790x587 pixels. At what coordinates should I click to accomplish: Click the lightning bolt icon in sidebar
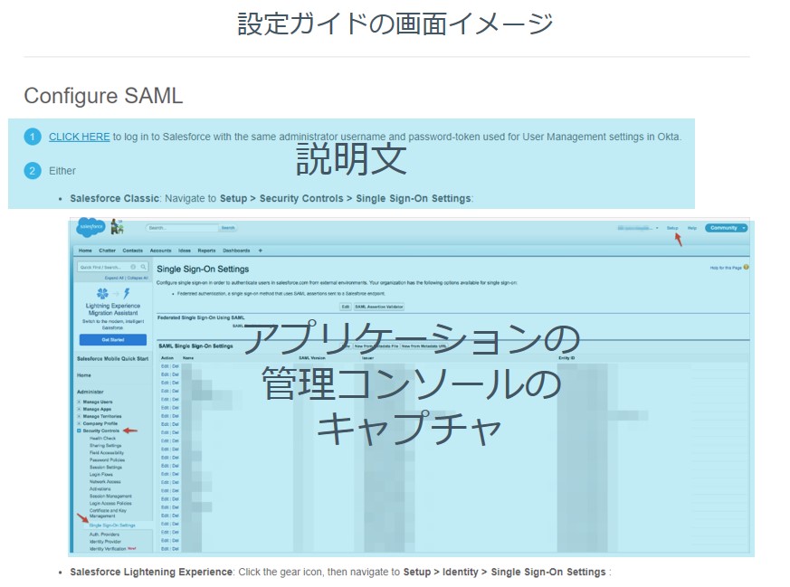(127, 293)
